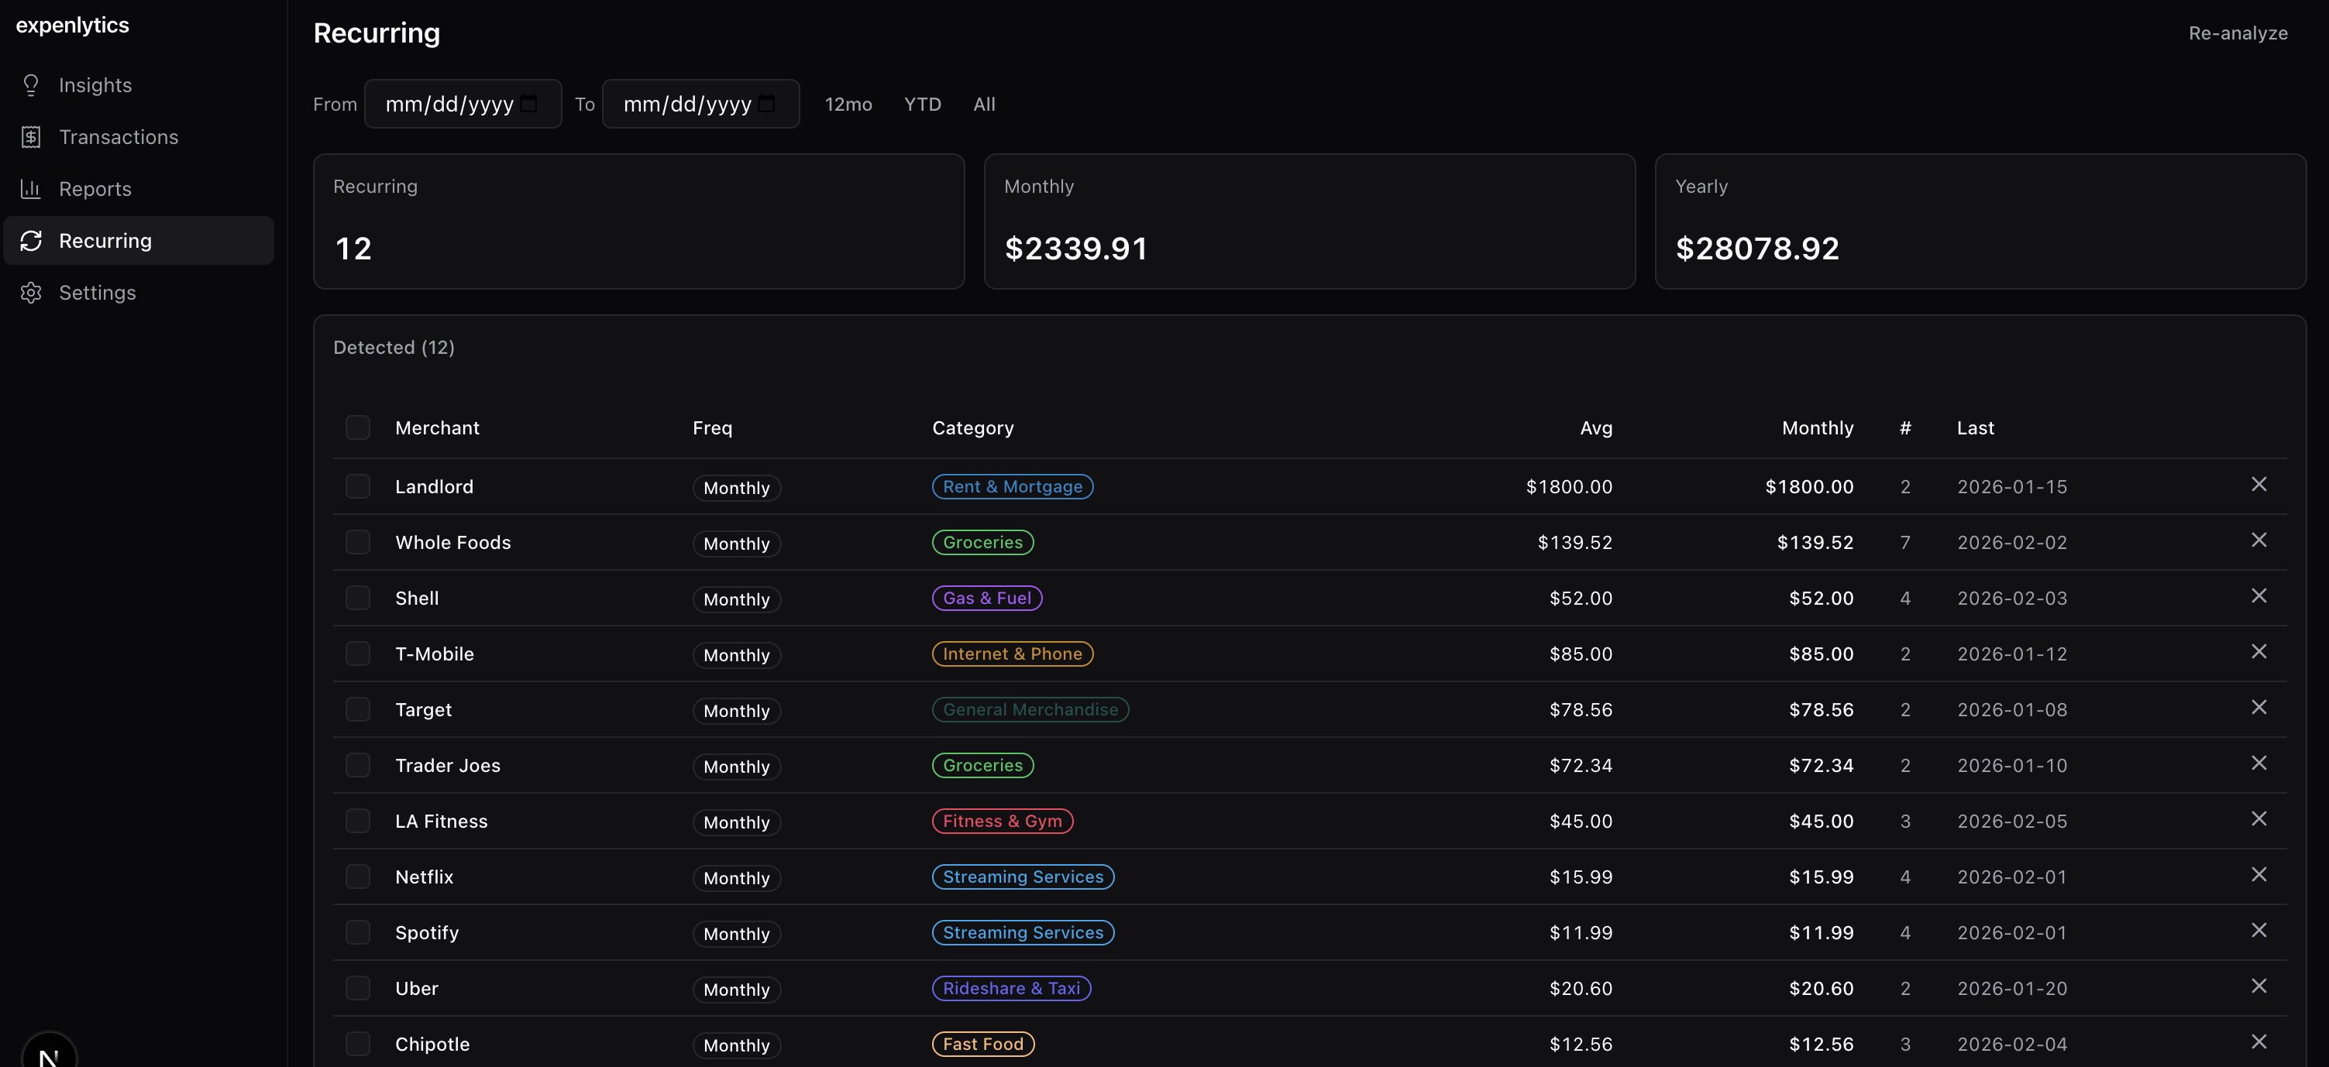Click the Groceries category pill on Trader Joes

coord(982,765)
